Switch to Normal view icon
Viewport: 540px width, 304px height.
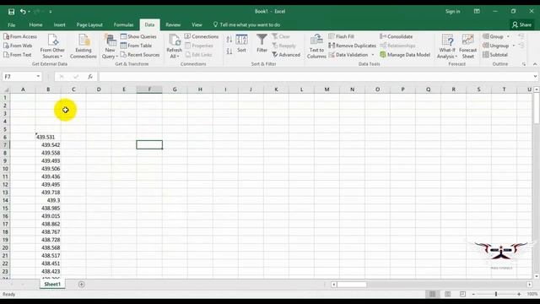[433, 294]
